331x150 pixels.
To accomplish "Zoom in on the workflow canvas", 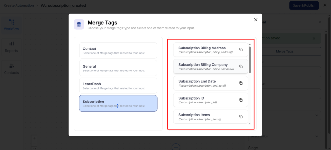I will (x=34, y=138).
